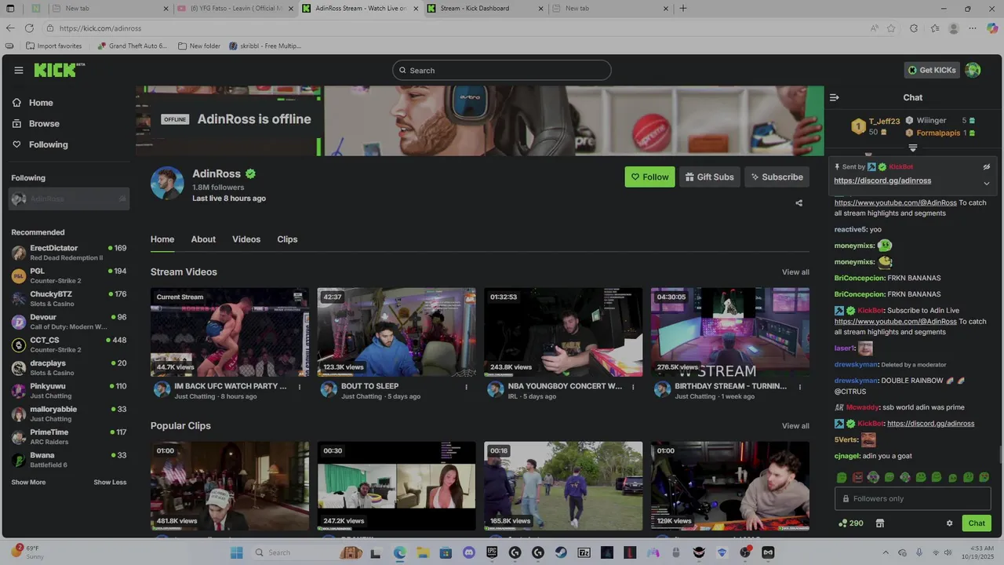
Task: Show hidden system tray icons
Action: click(886, 552)
